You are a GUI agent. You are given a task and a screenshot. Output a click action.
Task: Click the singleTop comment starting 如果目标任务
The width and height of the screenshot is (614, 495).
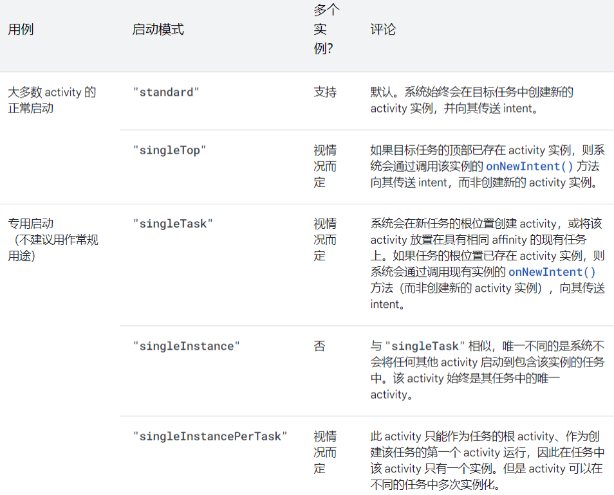tap(487, 166)
